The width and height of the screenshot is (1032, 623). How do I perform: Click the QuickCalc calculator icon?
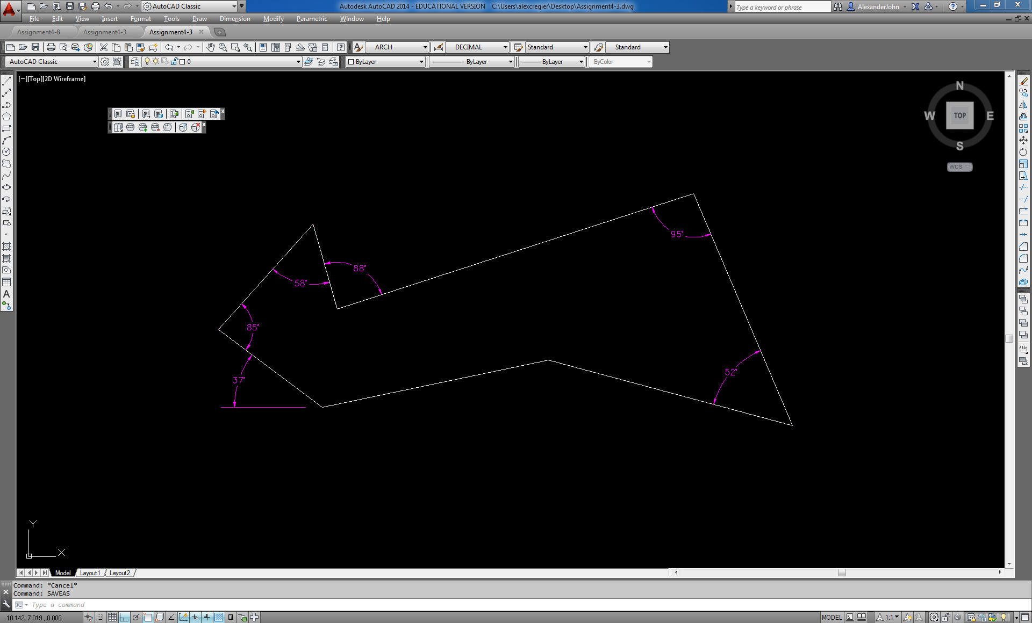(325, 47)
